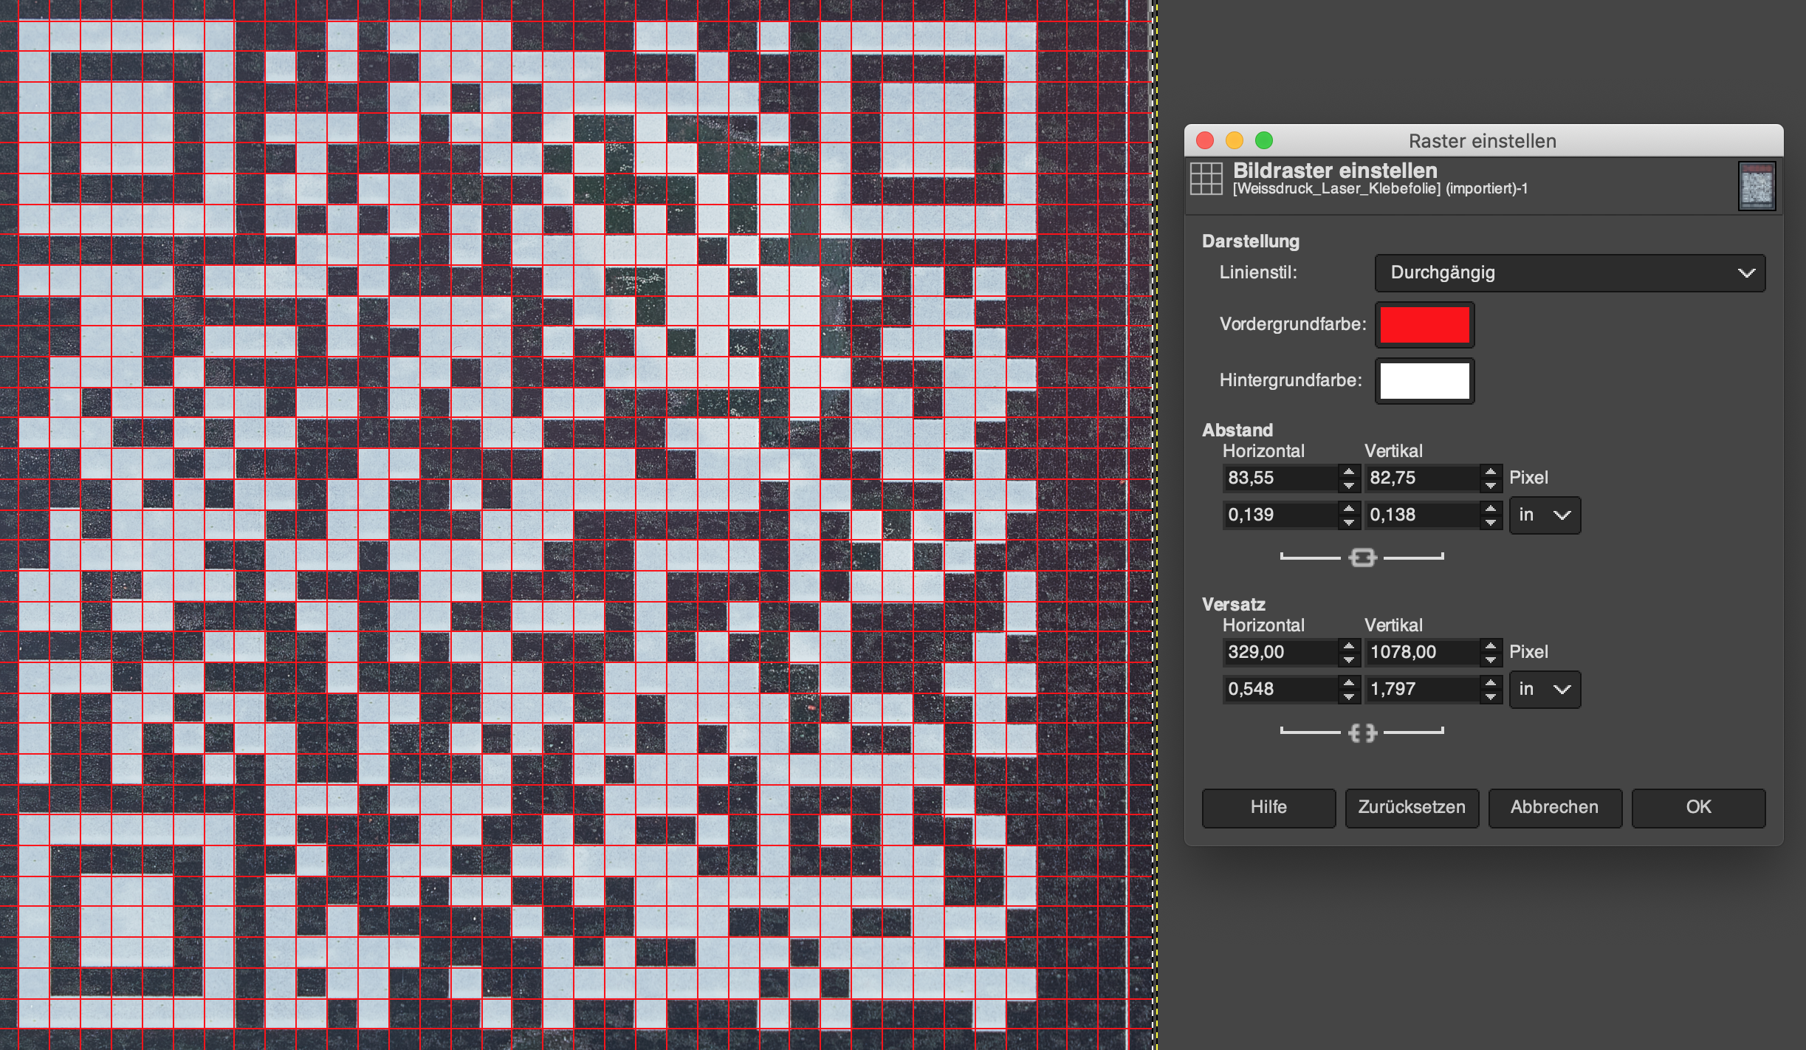Decrease Abstand Vertikal pixel value via down arrow
This screenshot has height=1050, width=1806.
point(1491,485)
